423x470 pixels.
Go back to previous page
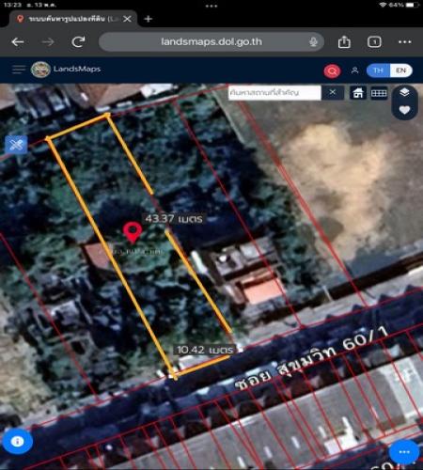[18, 42]
